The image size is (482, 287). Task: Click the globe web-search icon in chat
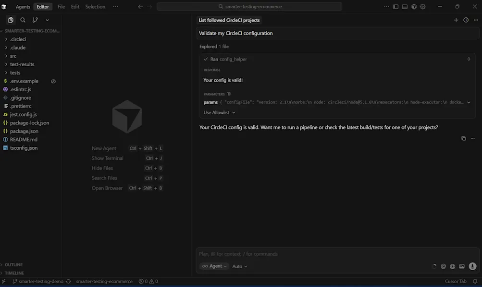(452, 266)
